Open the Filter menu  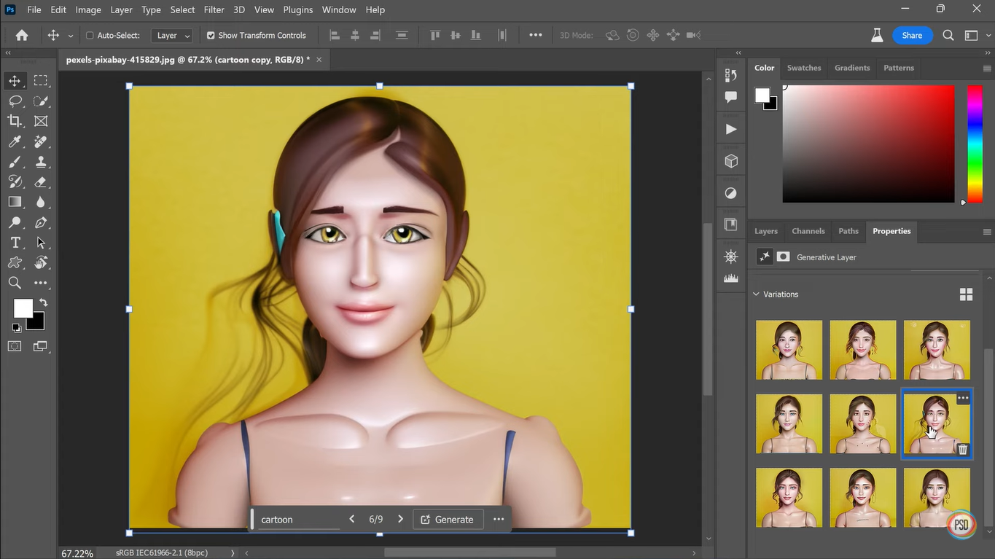[x=214, y=9]
